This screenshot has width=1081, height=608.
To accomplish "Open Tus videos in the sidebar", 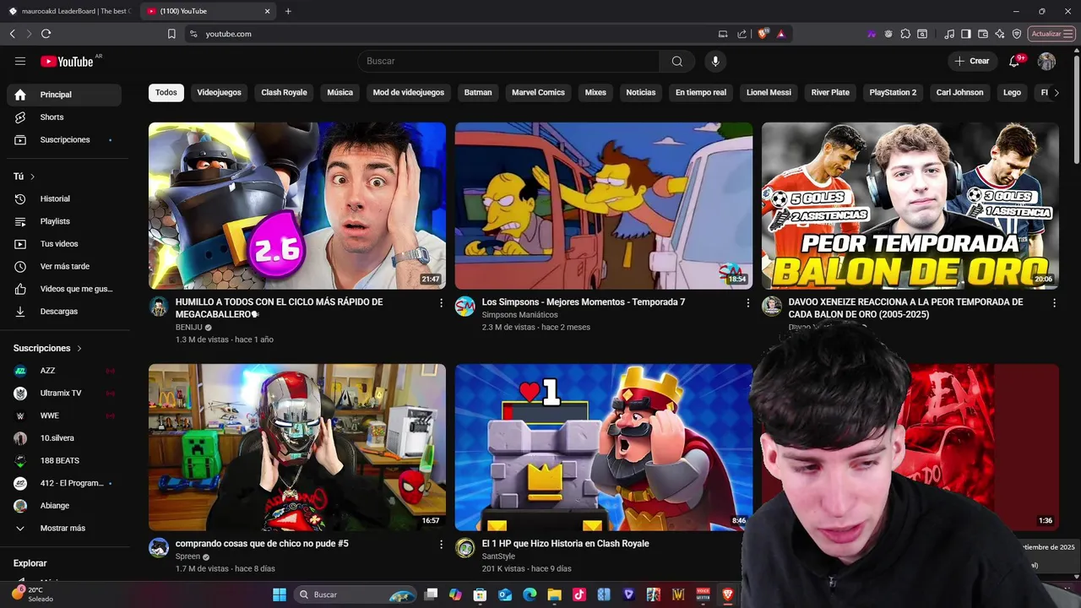I will coord(64,244).
